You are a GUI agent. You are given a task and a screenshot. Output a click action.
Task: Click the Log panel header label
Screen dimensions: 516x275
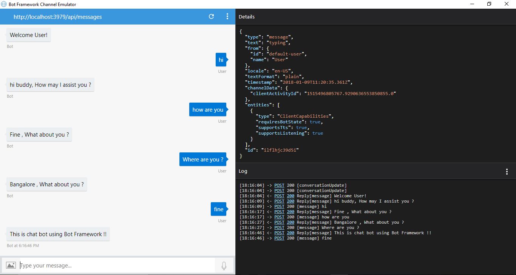[243, 171]
